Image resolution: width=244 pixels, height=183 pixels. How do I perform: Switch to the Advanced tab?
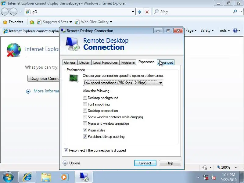pyautogui.click(x=166, y=63)
